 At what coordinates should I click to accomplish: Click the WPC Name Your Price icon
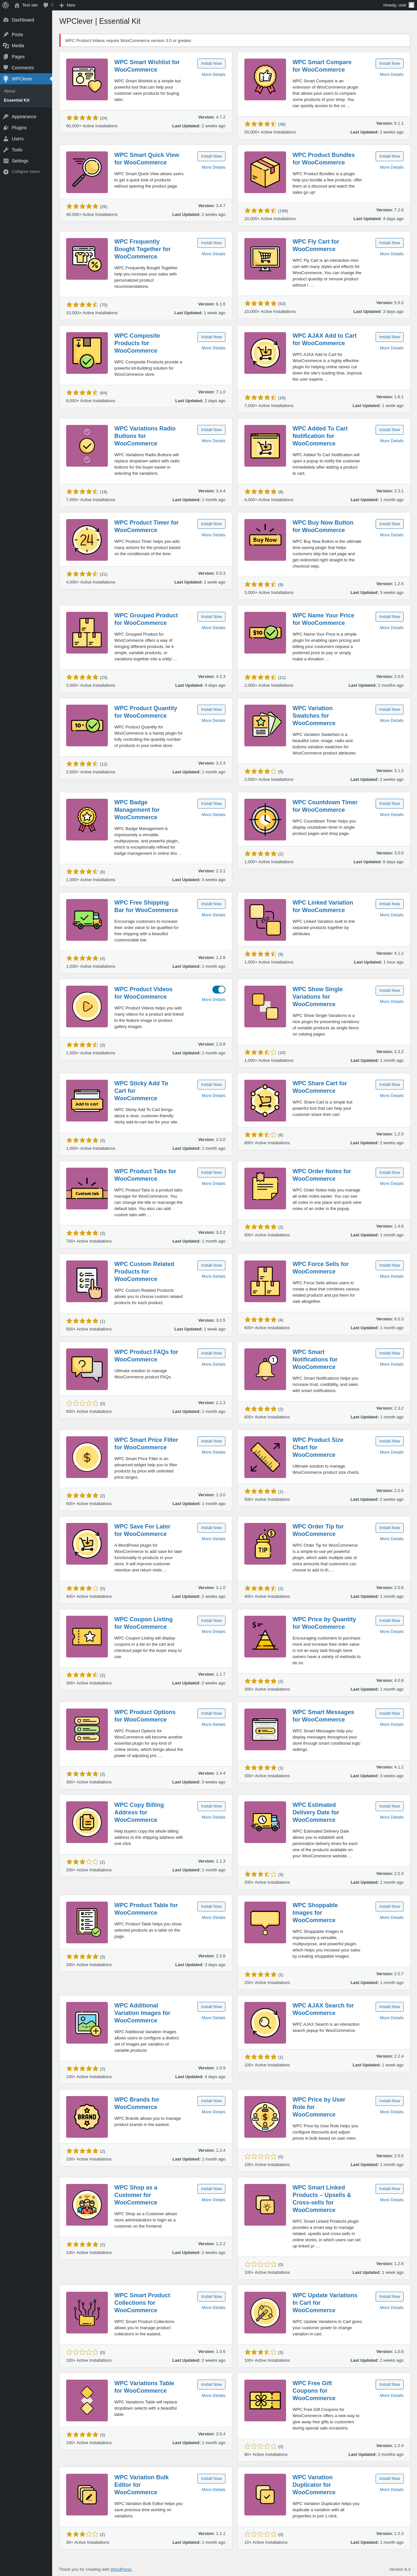[x=265, y=633]
